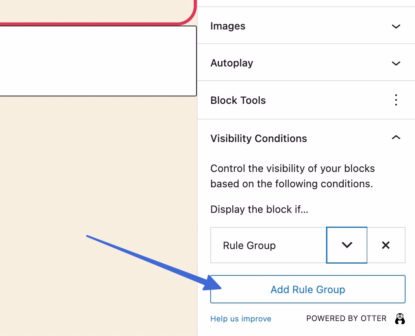
Task: Click the Visibility Conditions heading
Action: tap(259, 138)
